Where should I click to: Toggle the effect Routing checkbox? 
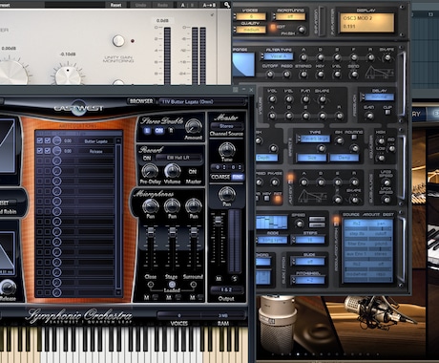[354, 138]
